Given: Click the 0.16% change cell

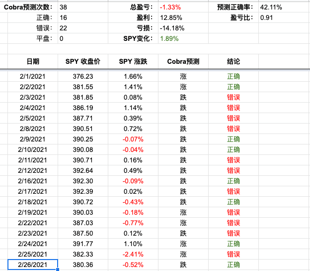Looking at the screenshot, I should click(x=133, y=160).
